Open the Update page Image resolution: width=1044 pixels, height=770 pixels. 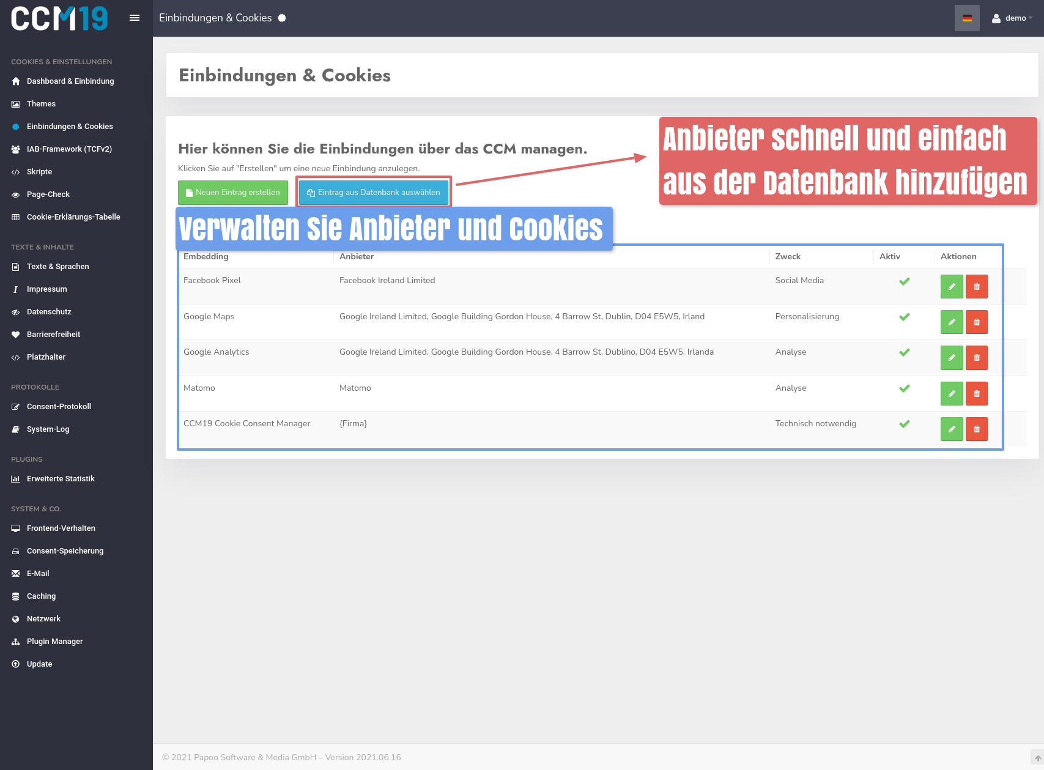40,664
